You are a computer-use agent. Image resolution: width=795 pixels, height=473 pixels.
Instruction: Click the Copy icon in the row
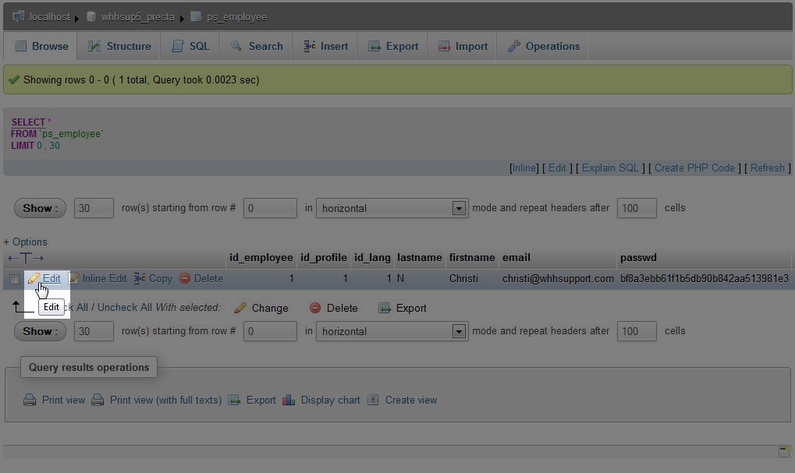pos(140,278)
